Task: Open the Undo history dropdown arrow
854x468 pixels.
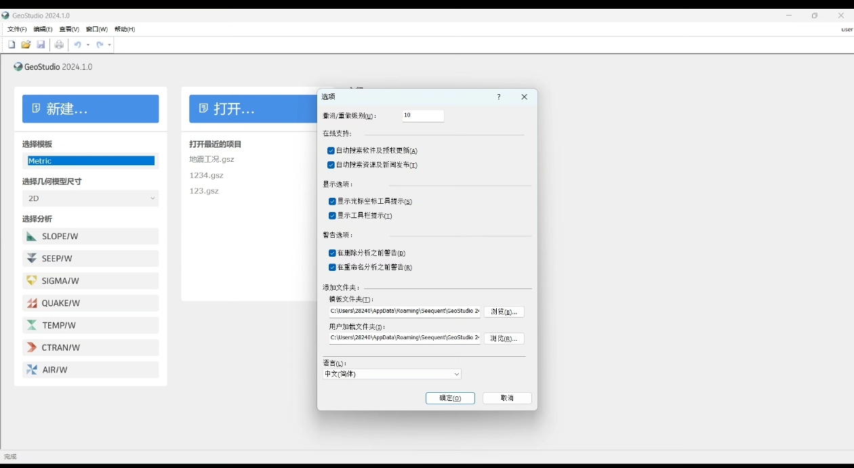Action: pyautogui.click(x=88, y=45)
